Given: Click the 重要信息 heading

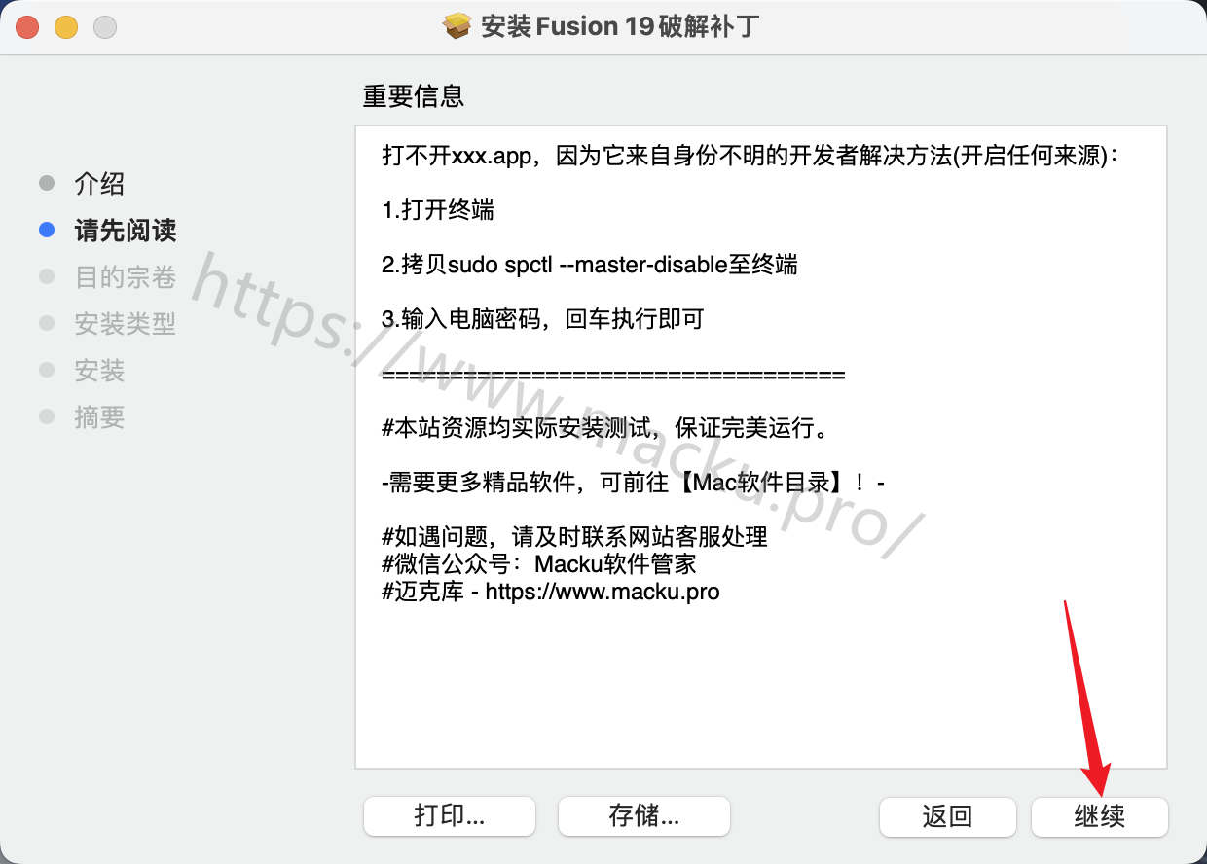Looking at the screenshot, I should [x=414, y=96].
